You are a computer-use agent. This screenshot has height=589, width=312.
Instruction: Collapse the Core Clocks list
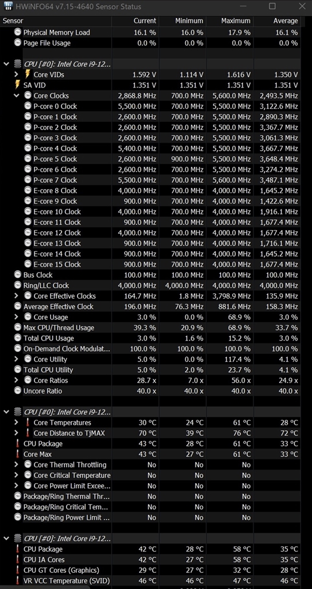click(16, 95)
